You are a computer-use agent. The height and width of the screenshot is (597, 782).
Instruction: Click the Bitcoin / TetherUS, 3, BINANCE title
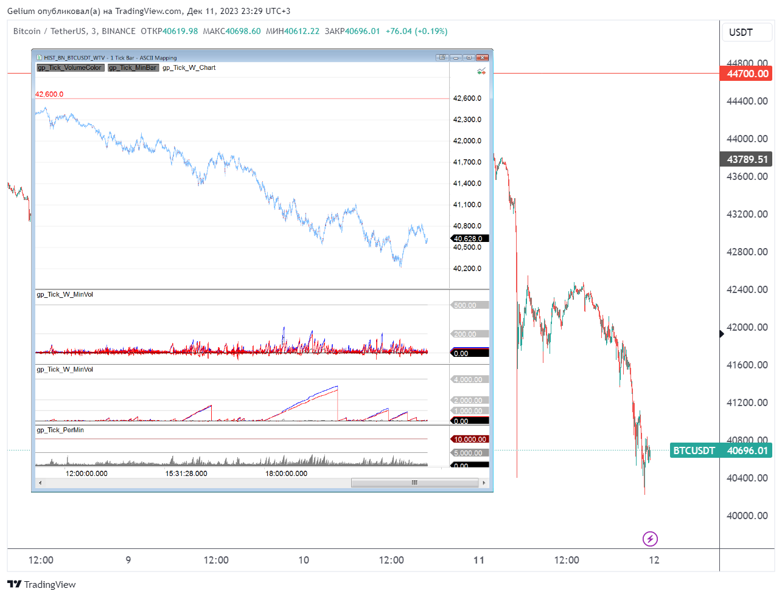pos(74,31)
